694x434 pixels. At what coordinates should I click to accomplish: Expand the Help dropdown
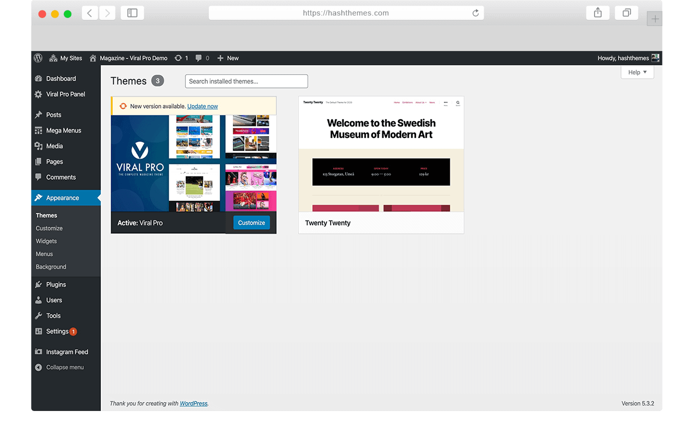[x=638, y=72]
